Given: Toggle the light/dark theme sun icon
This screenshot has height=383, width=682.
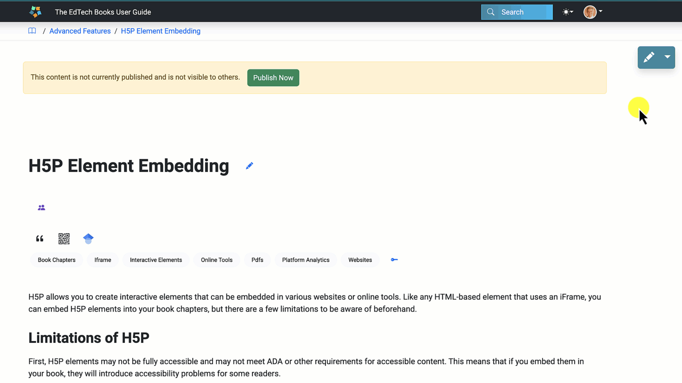Looking at the screenshot, I should [567, 12].
